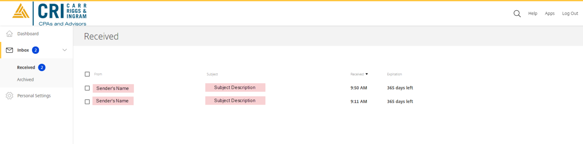The height and width of the screenshot is (144, 583).
Task: Click the search magnifier icon
Action: click(x=517, y=14)
